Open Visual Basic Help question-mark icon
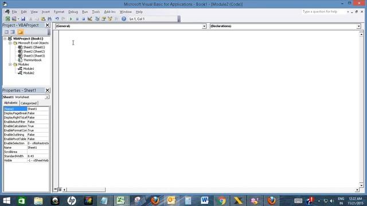This screenshot has width=367, height=206. [x=124, y=19]
